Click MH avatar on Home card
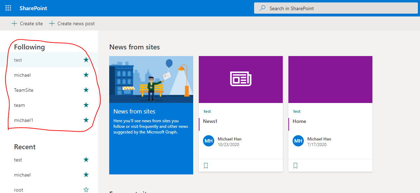This screenshot has width=420, height=193. [x=298, y=141]
